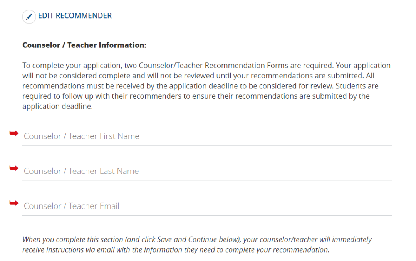Select the Counselor / Teacher Last Name field
416x261 pixels.
coord(206,171)
